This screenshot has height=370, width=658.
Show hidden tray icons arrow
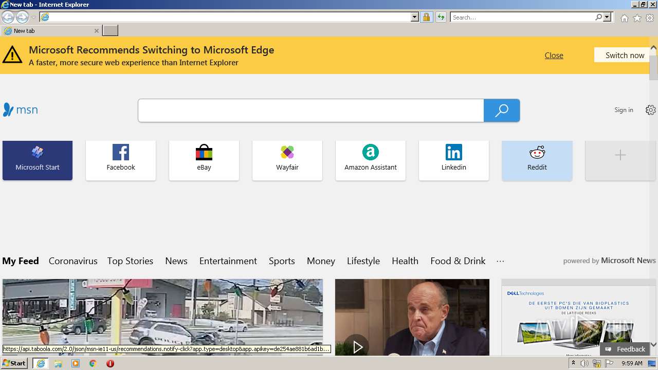573,363
